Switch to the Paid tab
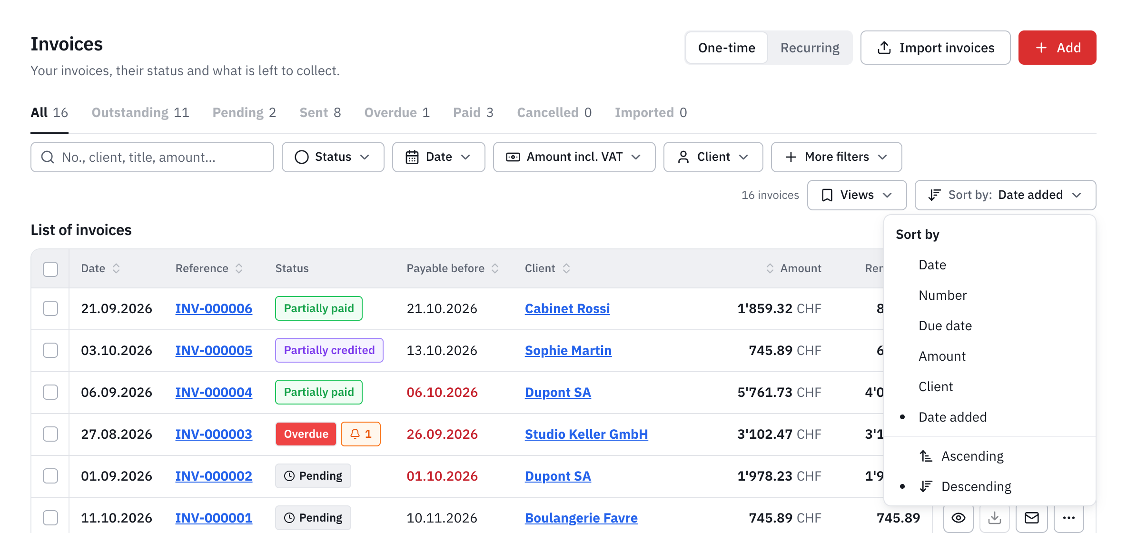Image resolution: width=1127 pixels, height=533 pixels. [473, 113]
